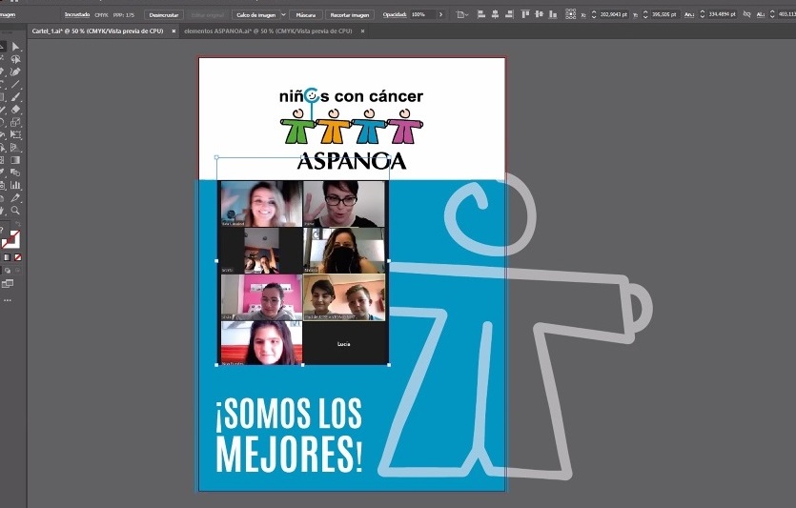Enable Draw Behind mode
This screenshot has height=508, width=796.
point(9,271)
